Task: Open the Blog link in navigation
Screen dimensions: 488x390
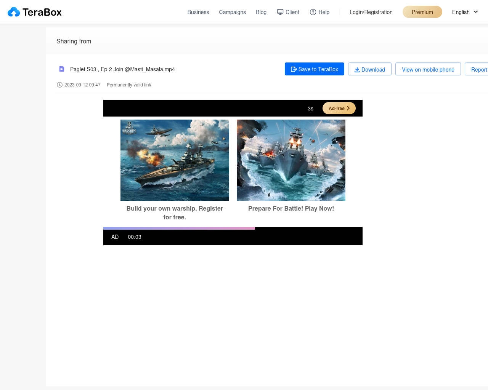Action: 261,12
